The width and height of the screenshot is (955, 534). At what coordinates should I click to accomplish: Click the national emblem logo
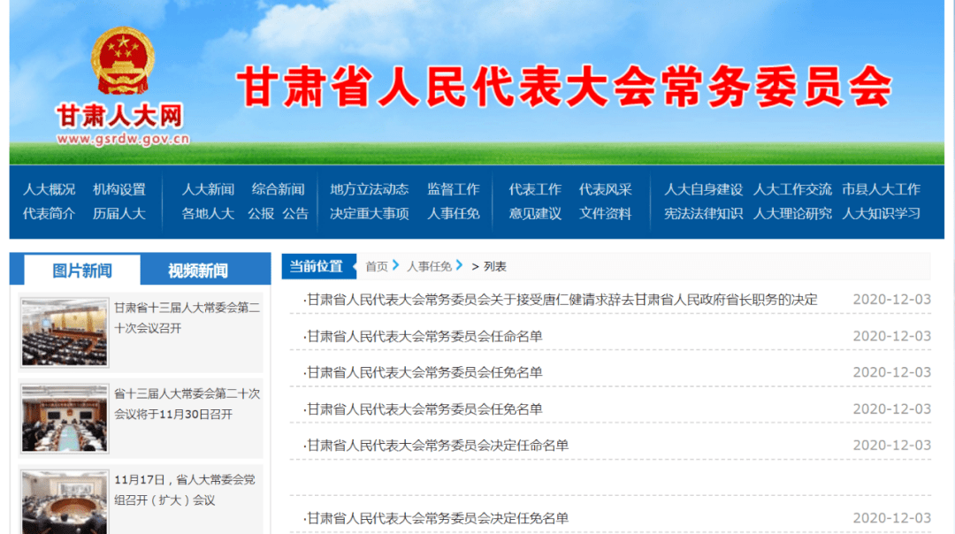(122, 62)
